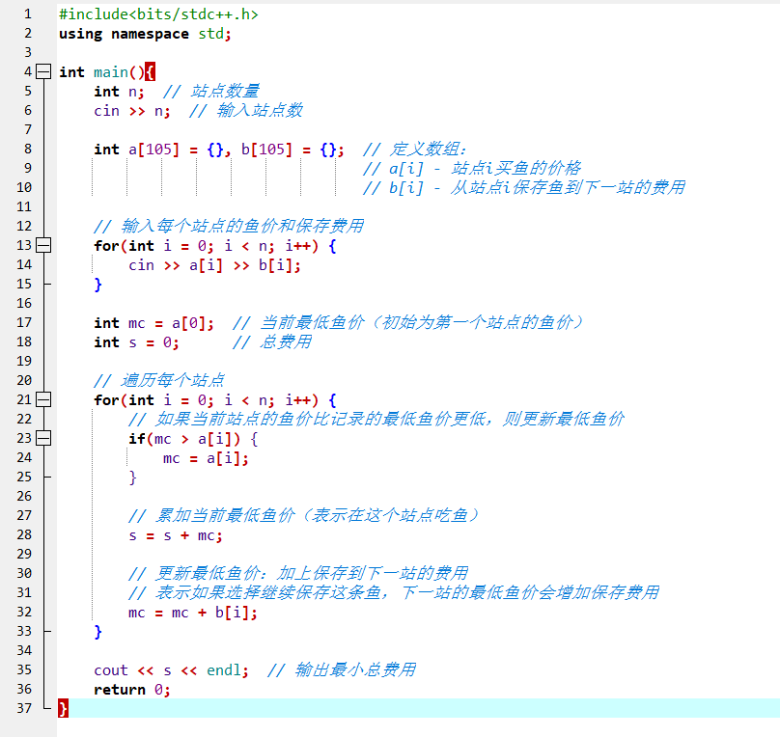This screenshot has height=737, width=780.
Task: Click 'main' in the int main() line
Action: 111,72
